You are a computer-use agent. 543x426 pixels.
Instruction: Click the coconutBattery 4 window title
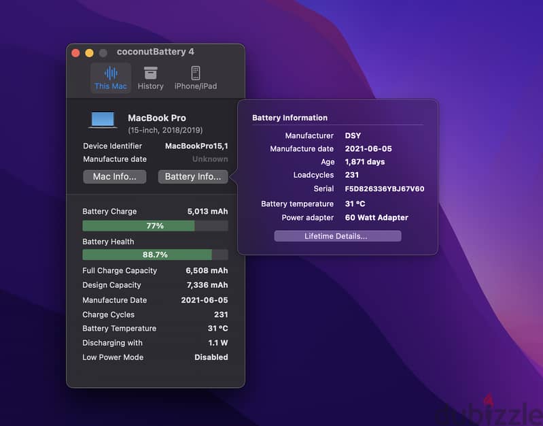point(156,52)
